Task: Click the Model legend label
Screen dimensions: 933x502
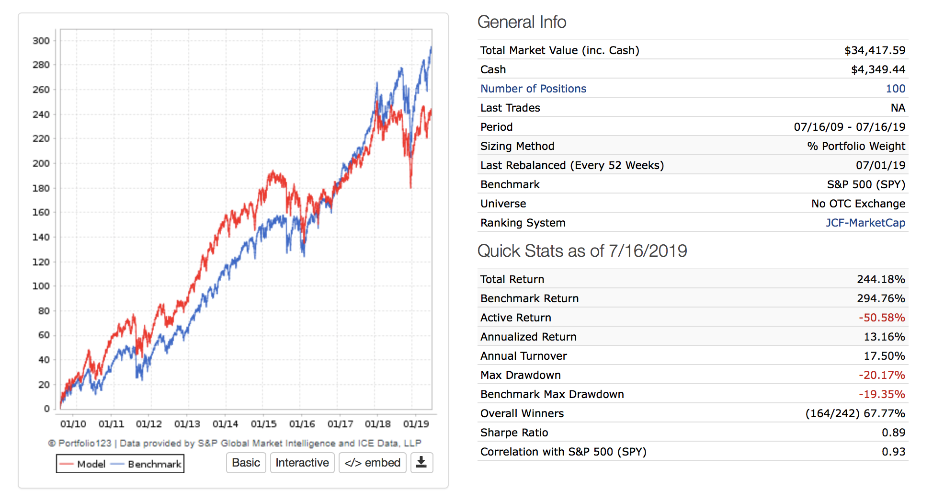Action: point(91,464)
